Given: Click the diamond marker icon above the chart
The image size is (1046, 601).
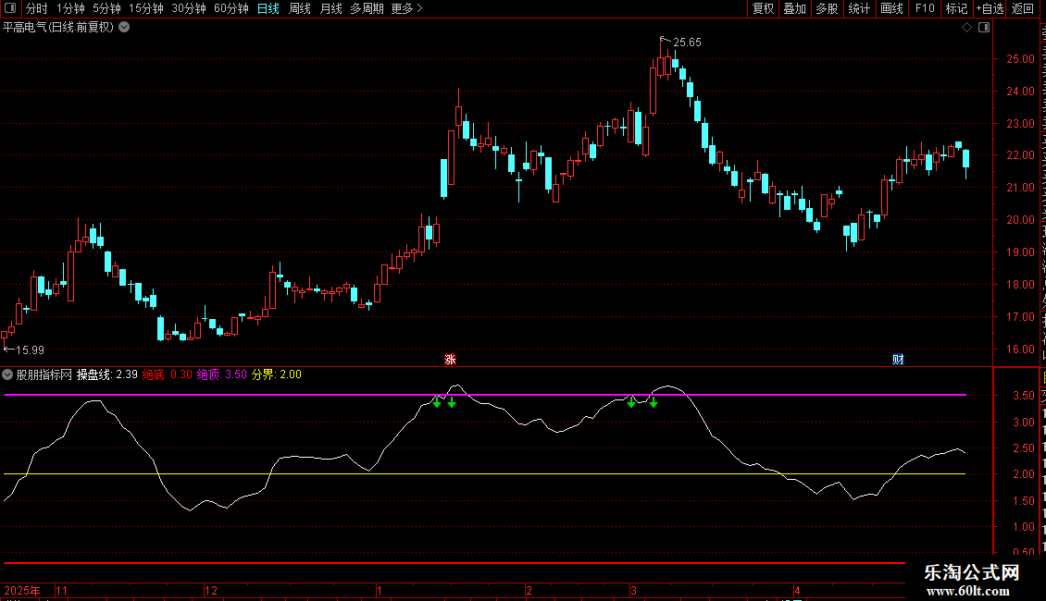Looking at the screenshot, I should pyautogui.click(x=966, y=28).
